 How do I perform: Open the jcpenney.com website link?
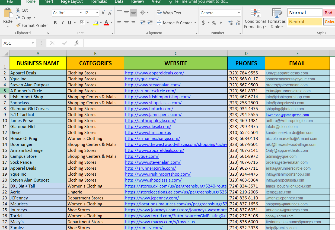[152, 198]
